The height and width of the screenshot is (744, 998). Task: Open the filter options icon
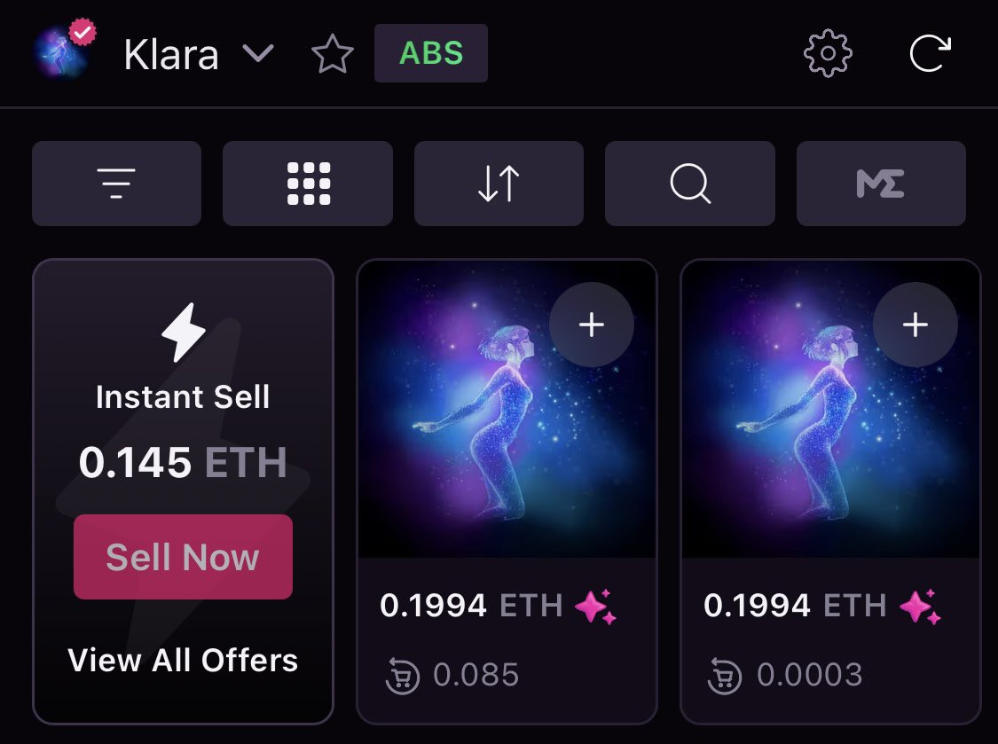116,184
